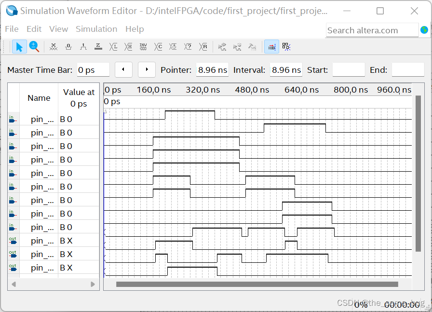Open the Simulation menu

pyautogui.click(x=96, y=29)
